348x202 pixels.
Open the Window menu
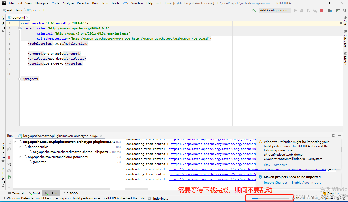pos(137,3)
